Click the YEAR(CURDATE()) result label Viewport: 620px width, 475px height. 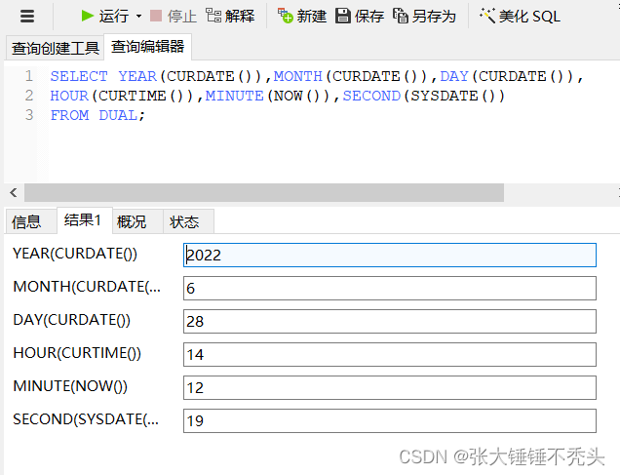point(75,254)
